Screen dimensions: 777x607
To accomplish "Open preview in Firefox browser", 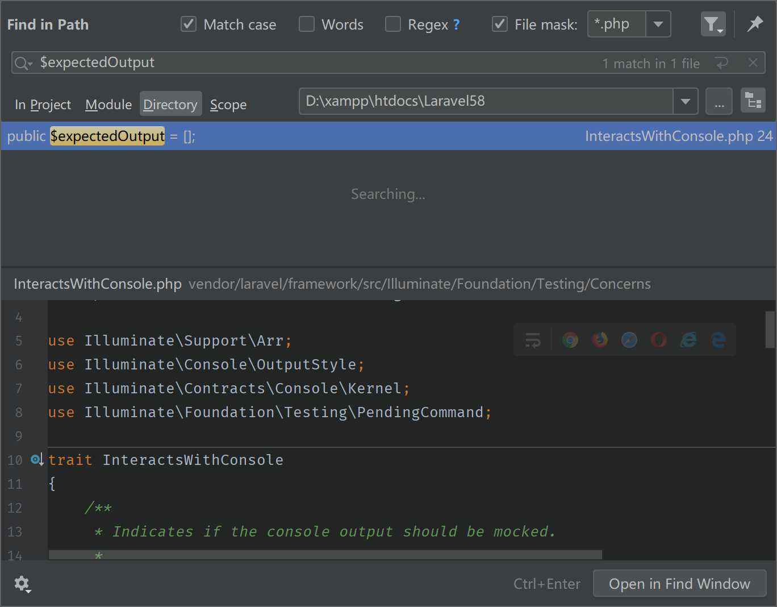I will pos(600,340).
